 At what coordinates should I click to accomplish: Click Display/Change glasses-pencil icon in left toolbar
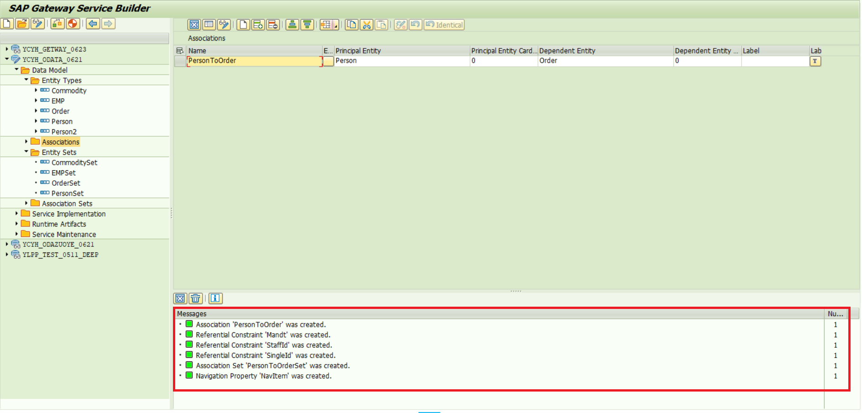[37, 24]
